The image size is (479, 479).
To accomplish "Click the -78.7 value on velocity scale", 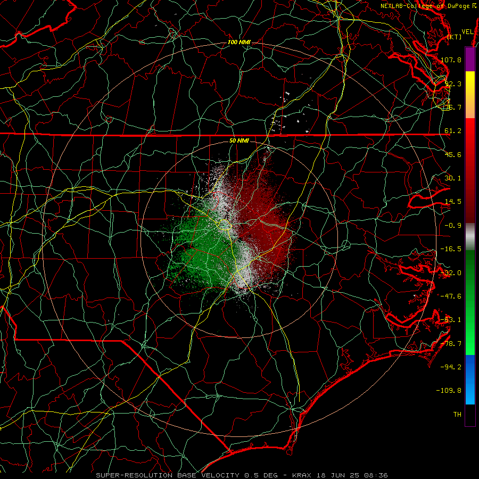I will [x=451, y=344].
